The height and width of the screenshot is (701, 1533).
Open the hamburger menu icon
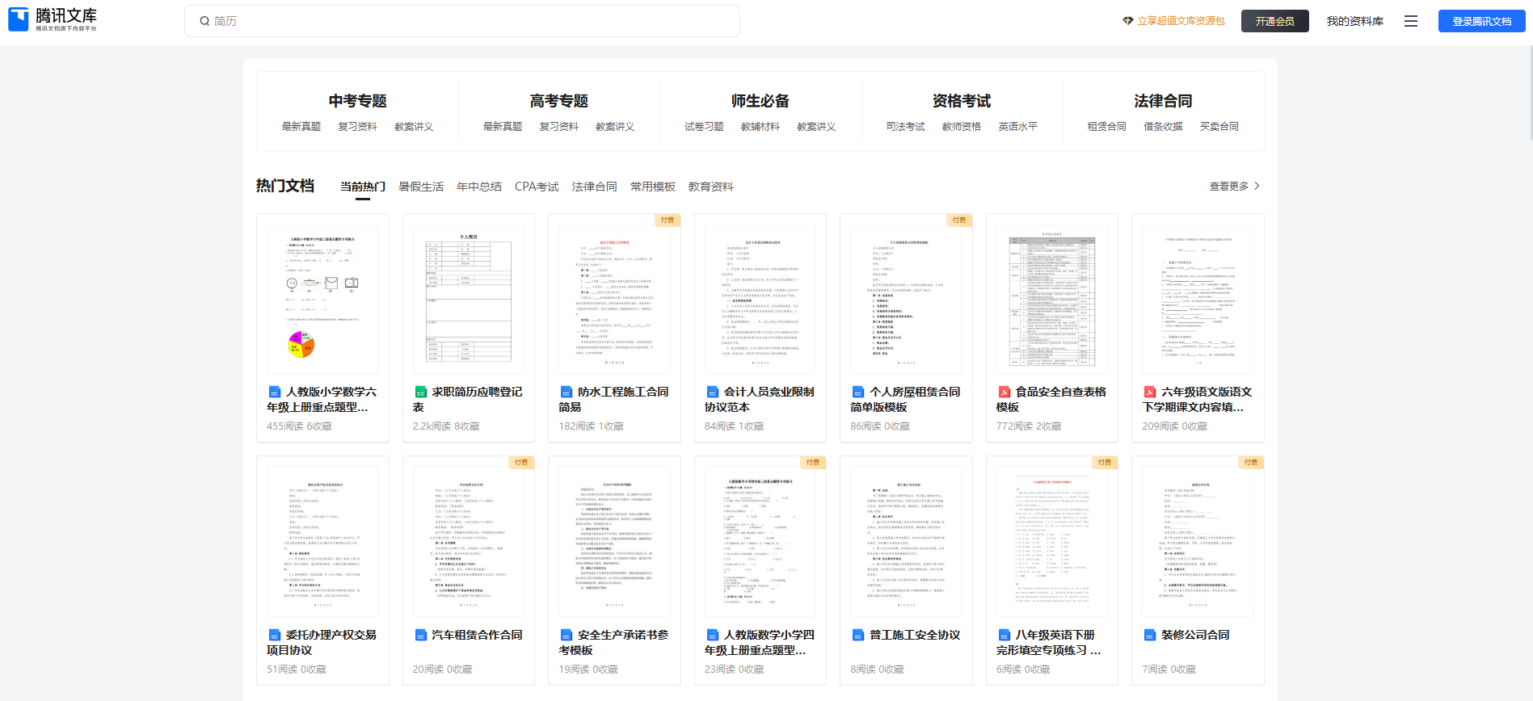[1411, 21]
